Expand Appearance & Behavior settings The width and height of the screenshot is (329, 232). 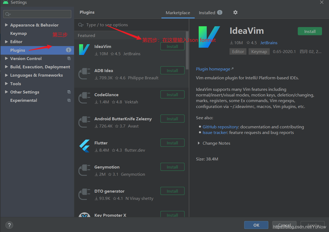click(x=6, y=25)
